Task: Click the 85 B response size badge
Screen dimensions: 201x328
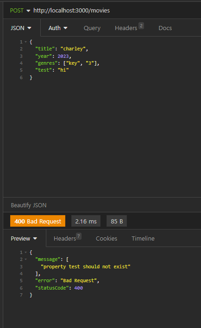Action: click(117, 221)
